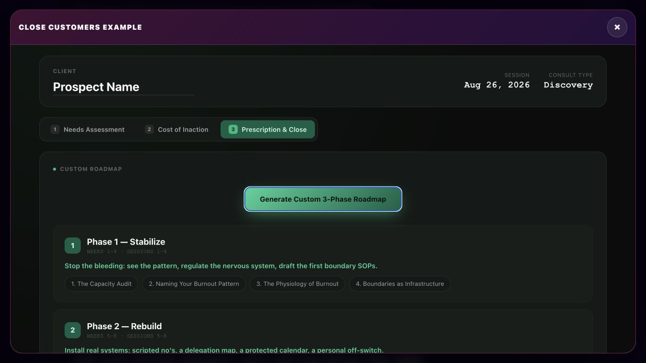Select Naming Your Burnout Pattern chip
Screen dimensions: 646x363
(194, 284)
